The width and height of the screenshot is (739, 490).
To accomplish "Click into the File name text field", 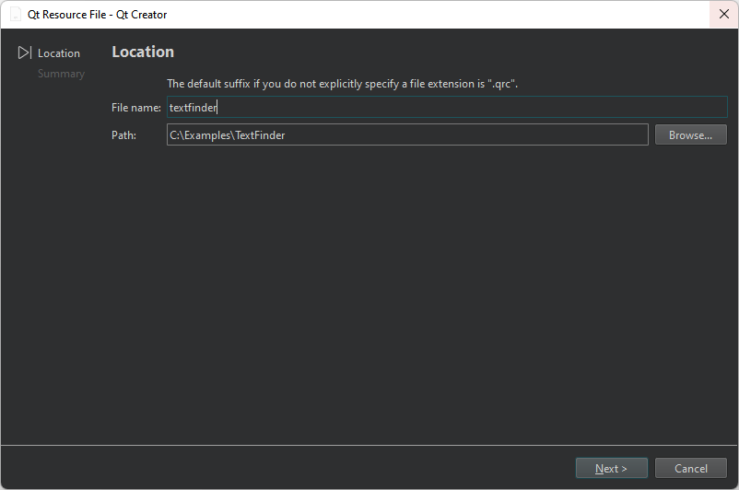I will point(446,107).
